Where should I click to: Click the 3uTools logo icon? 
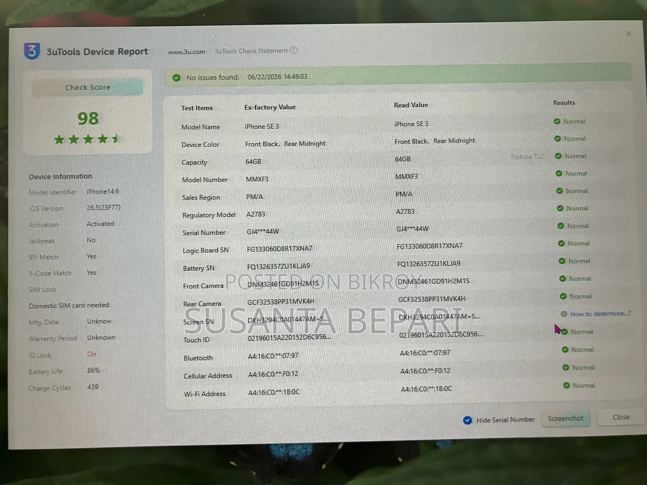pos(32,51)
